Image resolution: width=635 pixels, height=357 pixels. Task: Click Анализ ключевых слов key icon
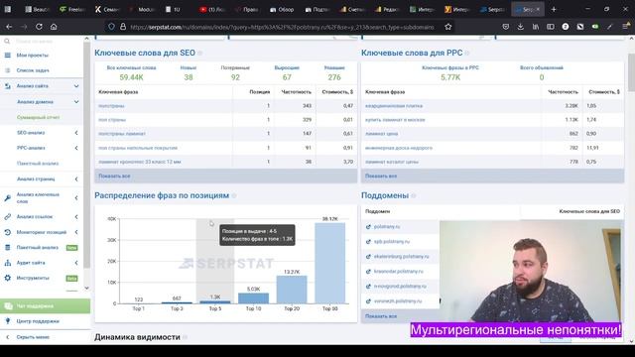(8, 198)
